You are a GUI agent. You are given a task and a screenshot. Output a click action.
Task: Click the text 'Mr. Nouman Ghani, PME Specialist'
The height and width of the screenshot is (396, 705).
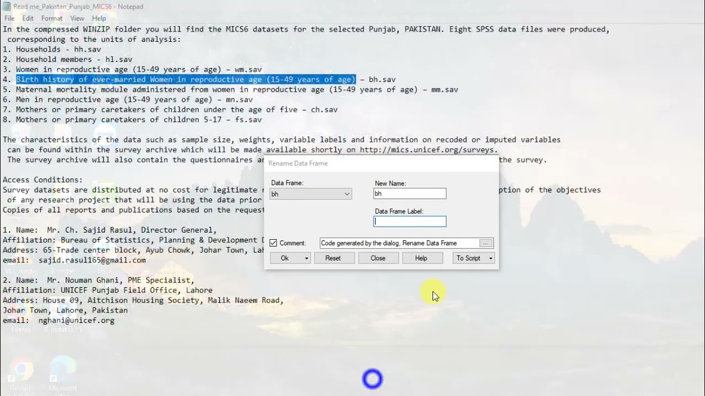coord(118,280)
